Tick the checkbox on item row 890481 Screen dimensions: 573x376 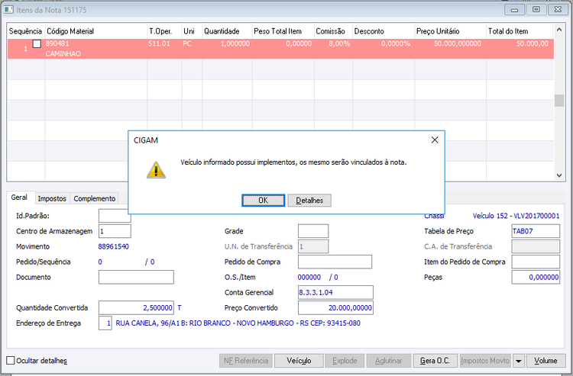coord(37,43)
